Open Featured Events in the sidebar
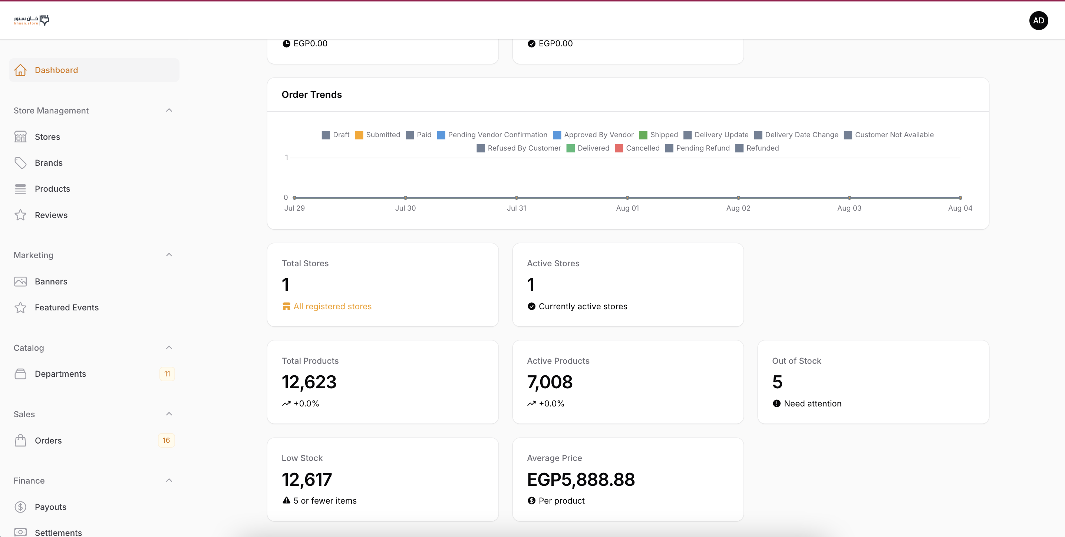1065x537 pixels. [x=67, y=307]
